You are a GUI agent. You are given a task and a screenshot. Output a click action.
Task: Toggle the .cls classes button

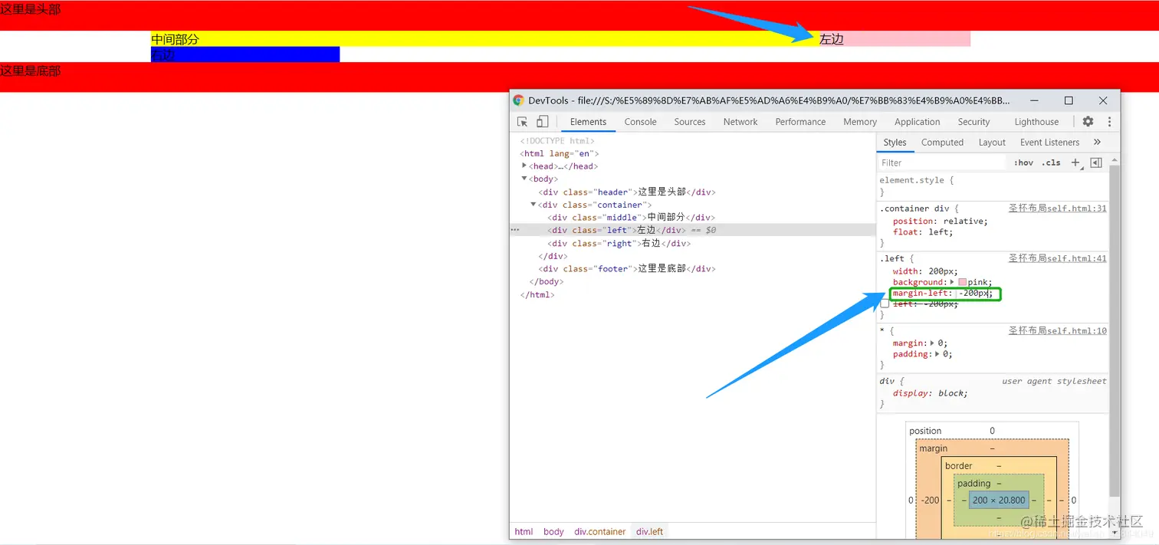coord(1051,163)
